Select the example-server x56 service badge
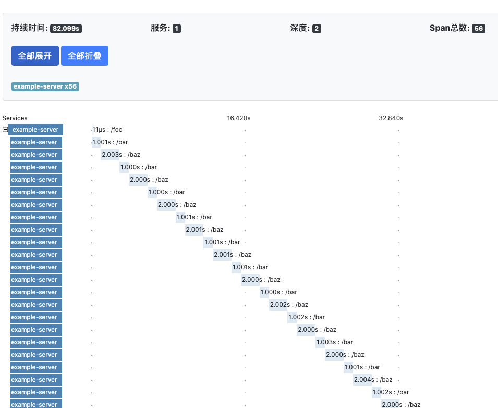Image resolution: width=498 pixels, height=408 pixels. pos(45,86)
